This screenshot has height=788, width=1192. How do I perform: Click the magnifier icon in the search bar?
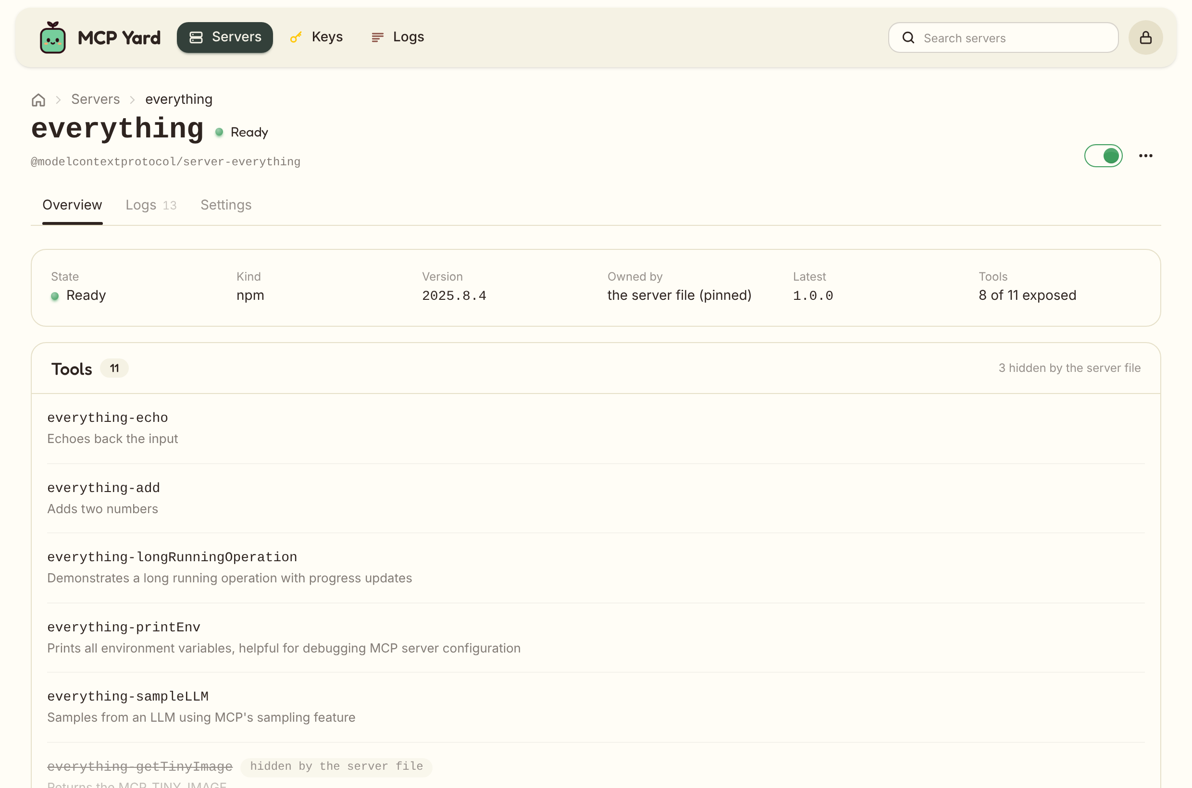908,37
